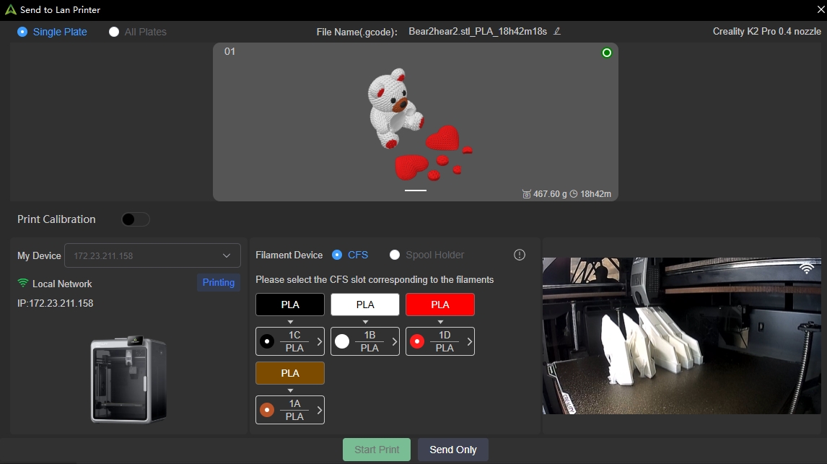827x464 pixels.
Task: Click the filament weight icon on plate
Action: pos(526,194)
